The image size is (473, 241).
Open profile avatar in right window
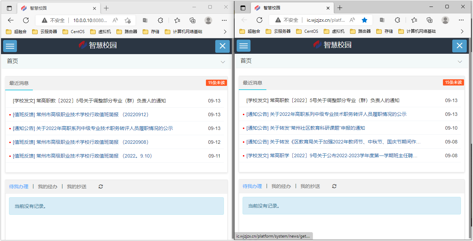[x=445, y=20]
